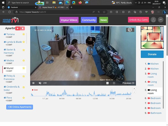Open the Community page
The width and height of the screenshot is (168, 126).
click(89, 20)
